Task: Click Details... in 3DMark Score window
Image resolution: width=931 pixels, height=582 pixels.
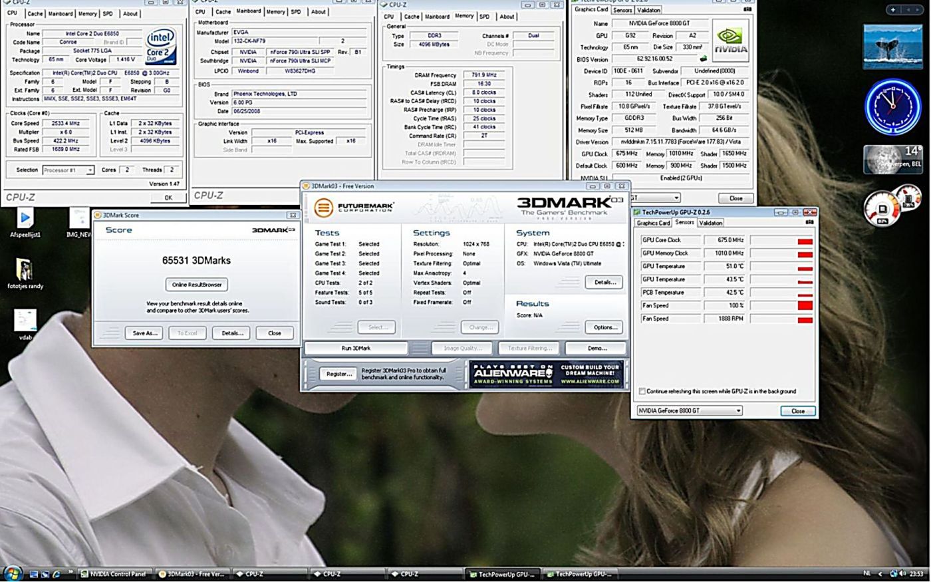Action: 232,333
